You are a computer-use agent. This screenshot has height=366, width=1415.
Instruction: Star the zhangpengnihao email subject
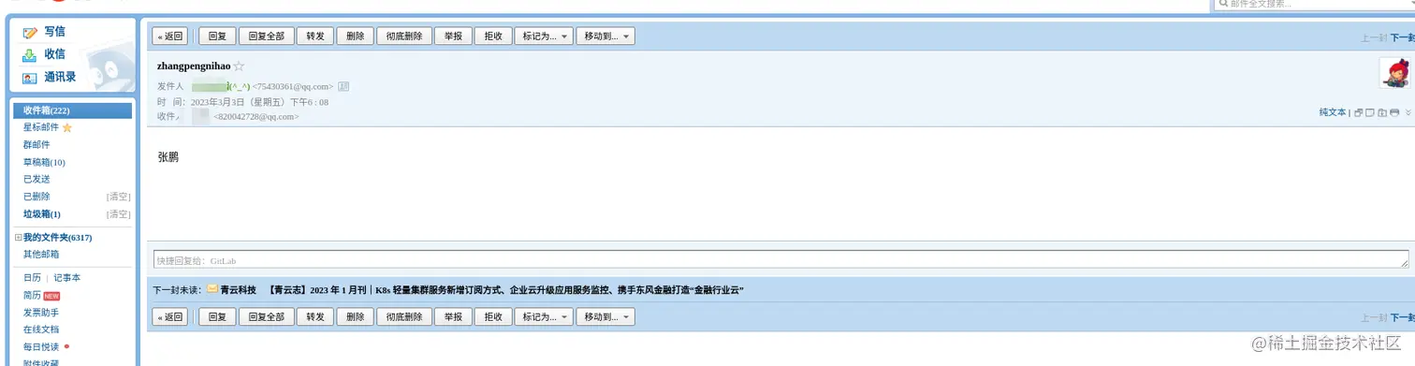point(239,66)
